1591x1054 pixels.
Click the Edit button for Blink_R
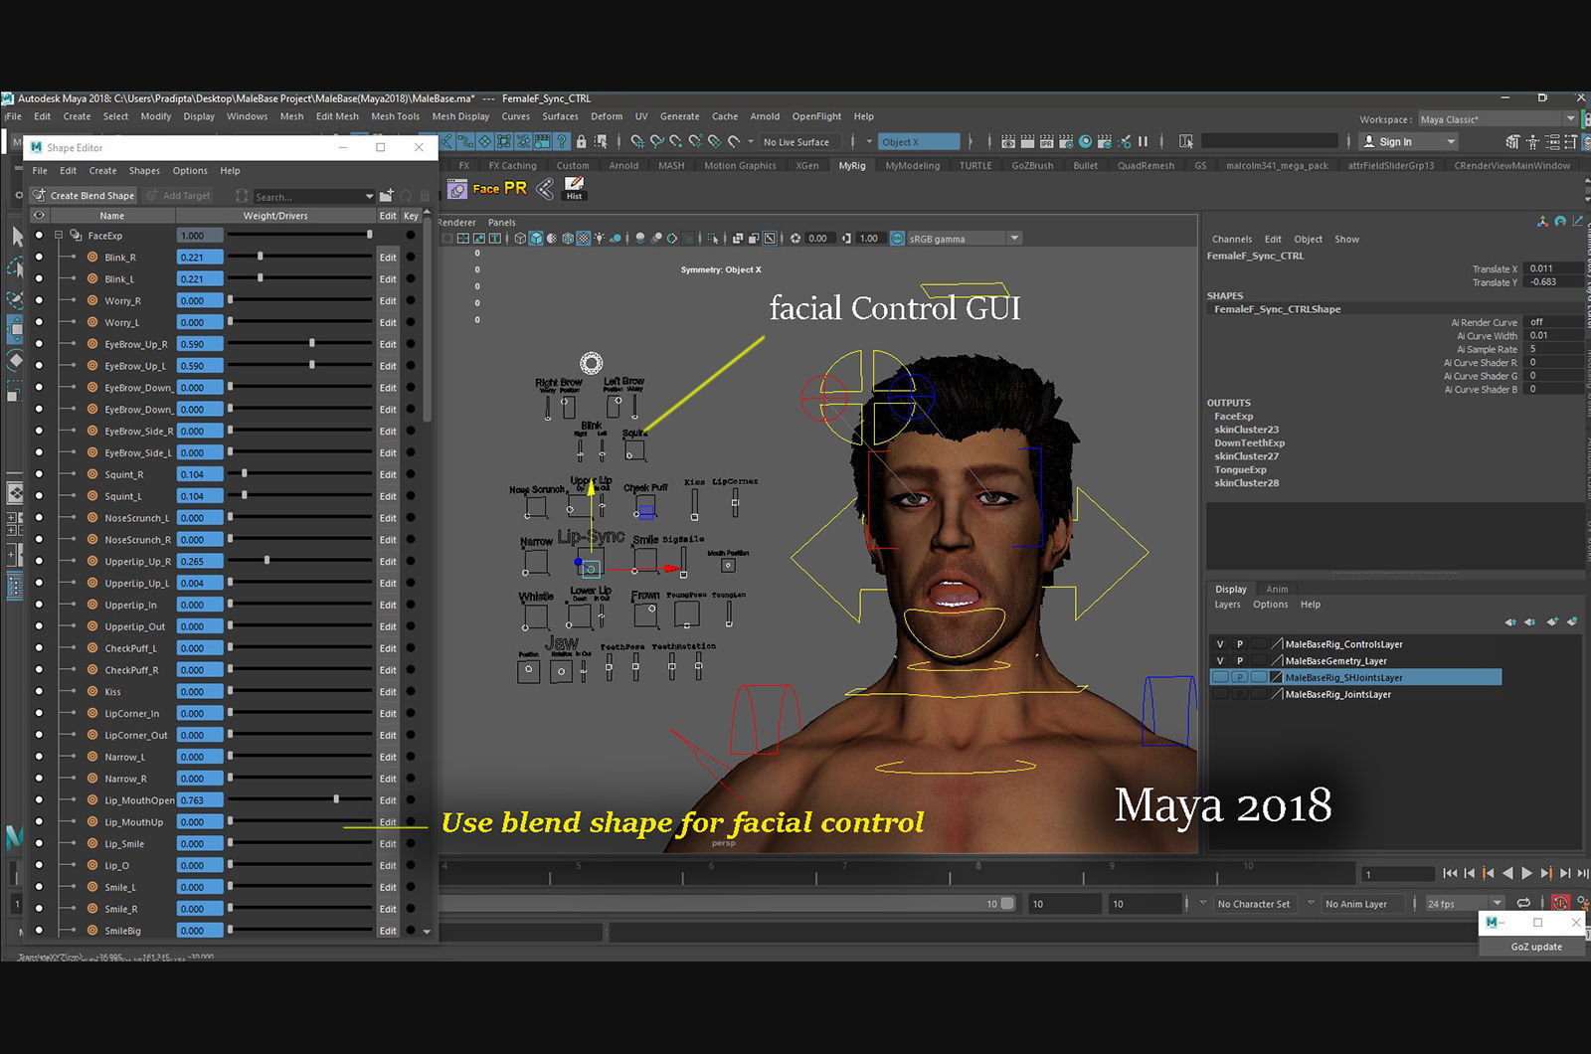pyautogui.click(x=388, y=258)
